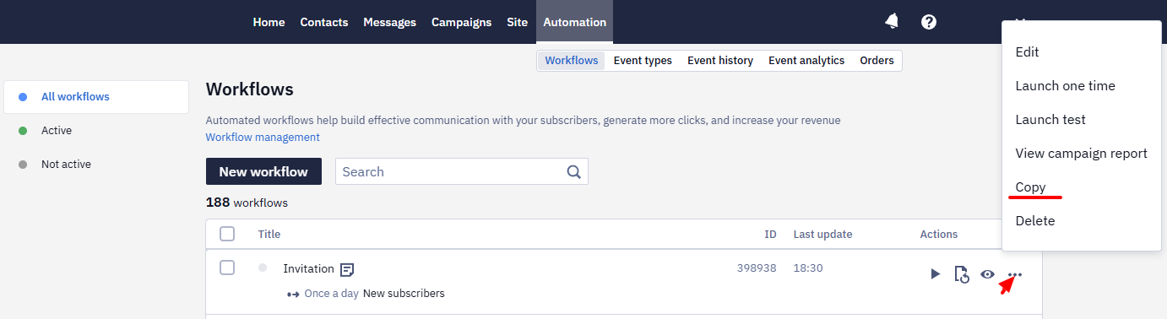This screenshot has width=1167, height=319.
Task: Tick the select-all checkbox in table header
Action: 227,234
